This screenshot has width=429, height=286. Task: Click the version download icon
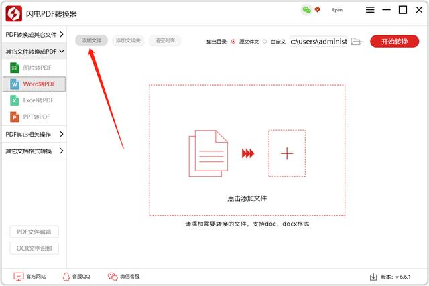point(373,276)
